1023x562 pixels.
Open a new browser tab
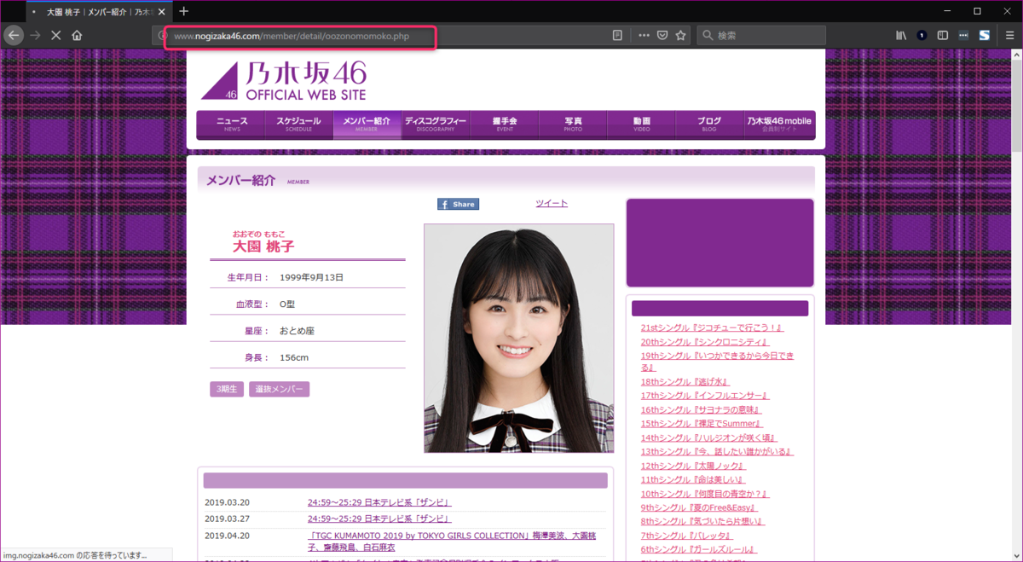point(183,11)
